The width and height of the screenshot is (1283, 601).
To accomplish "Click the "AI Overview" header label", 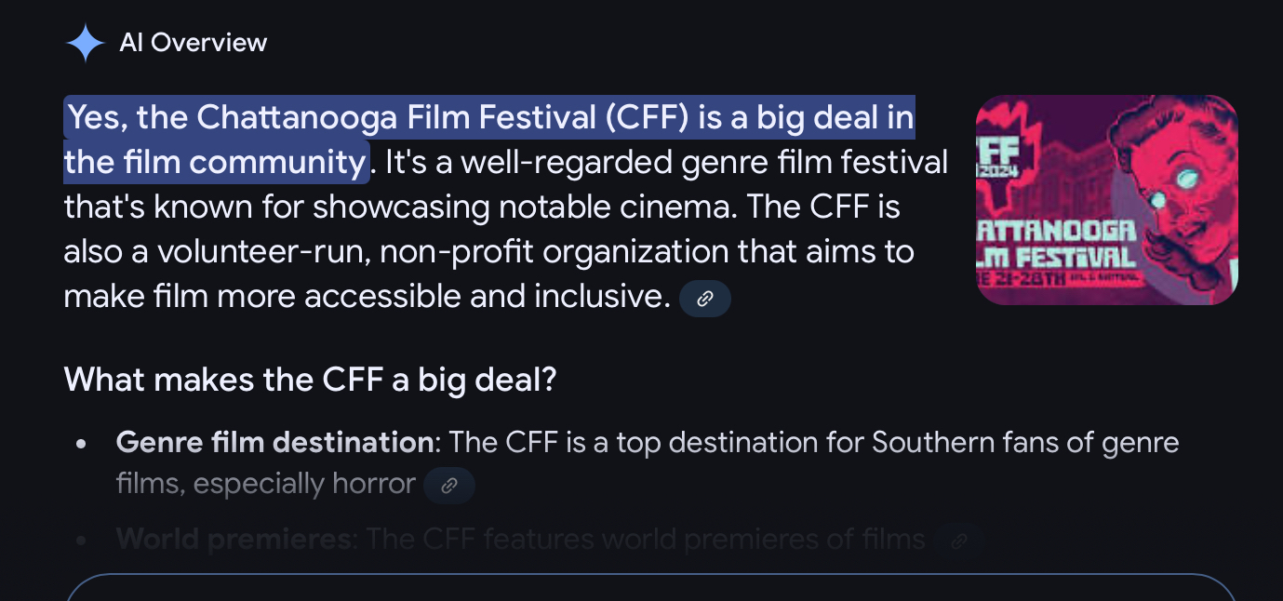I will [x=194, y=43].
